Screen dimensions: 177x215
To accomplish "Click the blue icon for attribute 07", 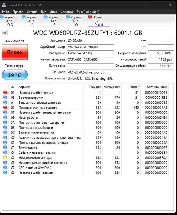I will click(5, 113).
